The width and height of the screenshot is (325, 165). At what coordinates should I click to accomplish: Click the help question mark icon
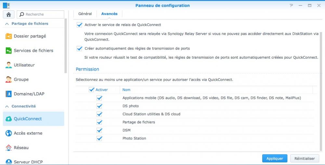[292, 6]
